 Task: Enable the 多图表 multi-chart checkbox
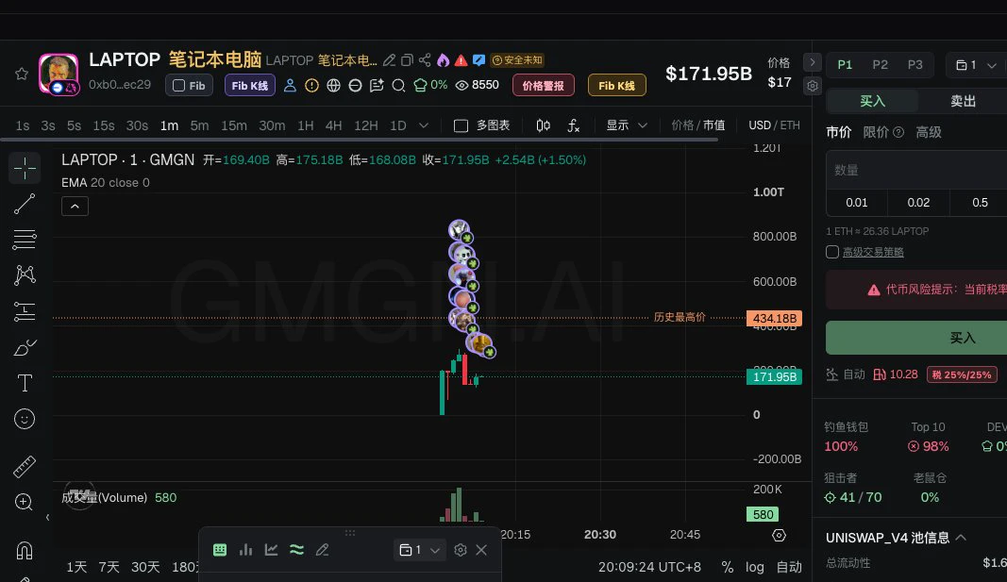[x=462, y=125]
